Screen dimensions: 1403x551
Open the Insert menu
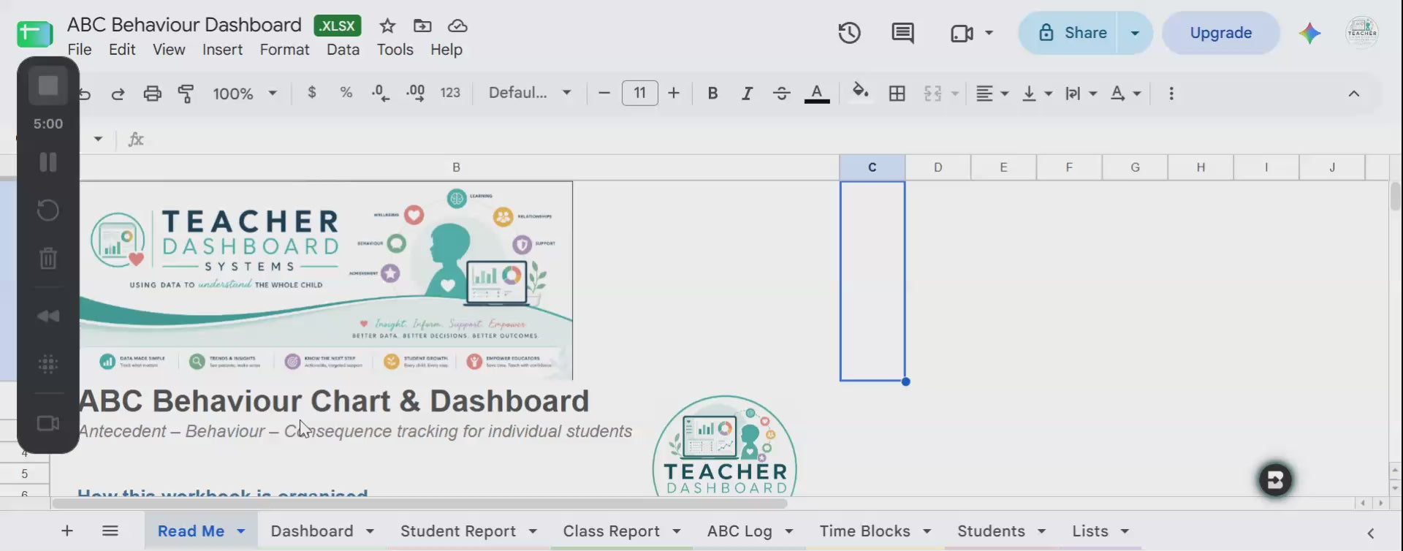(222, 50)
